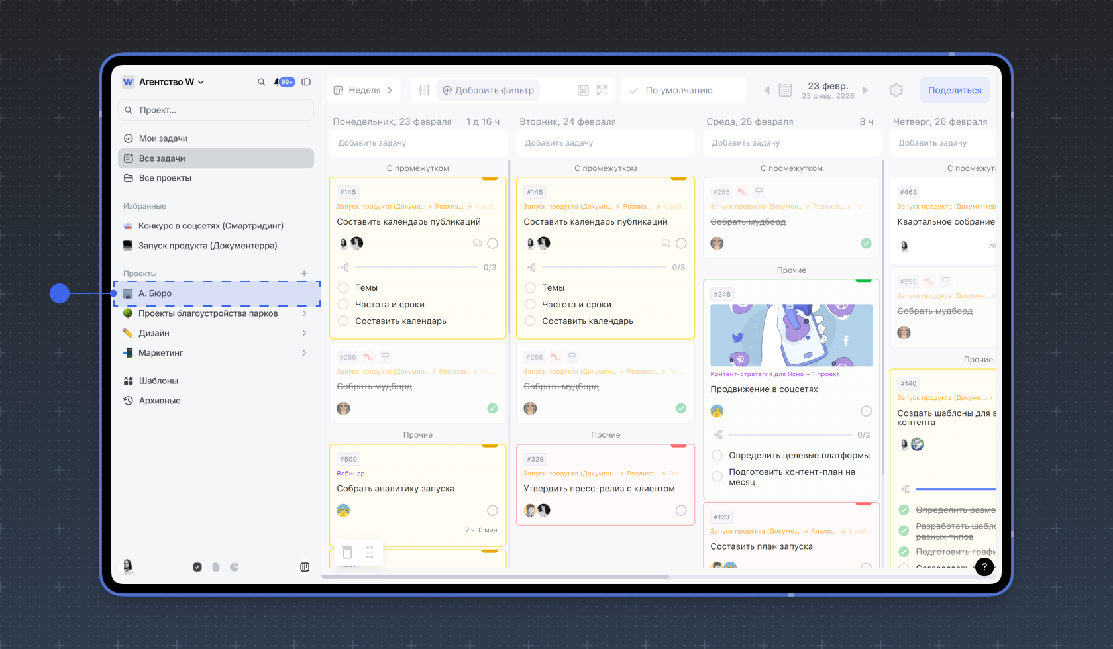Expand board to fullscreen with arrows icon

pos(602,91)
